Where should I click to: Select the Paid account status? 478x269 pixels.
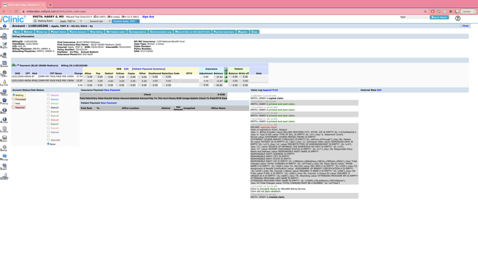(x=14, y=103)
